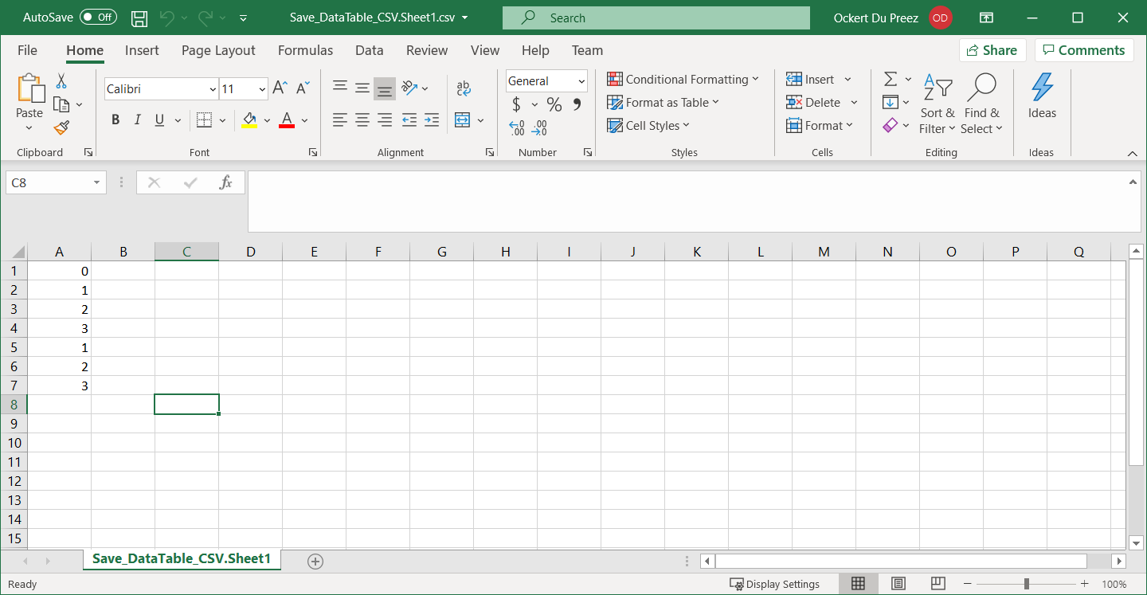Expand Cell Styles menu

coord(648,125)
